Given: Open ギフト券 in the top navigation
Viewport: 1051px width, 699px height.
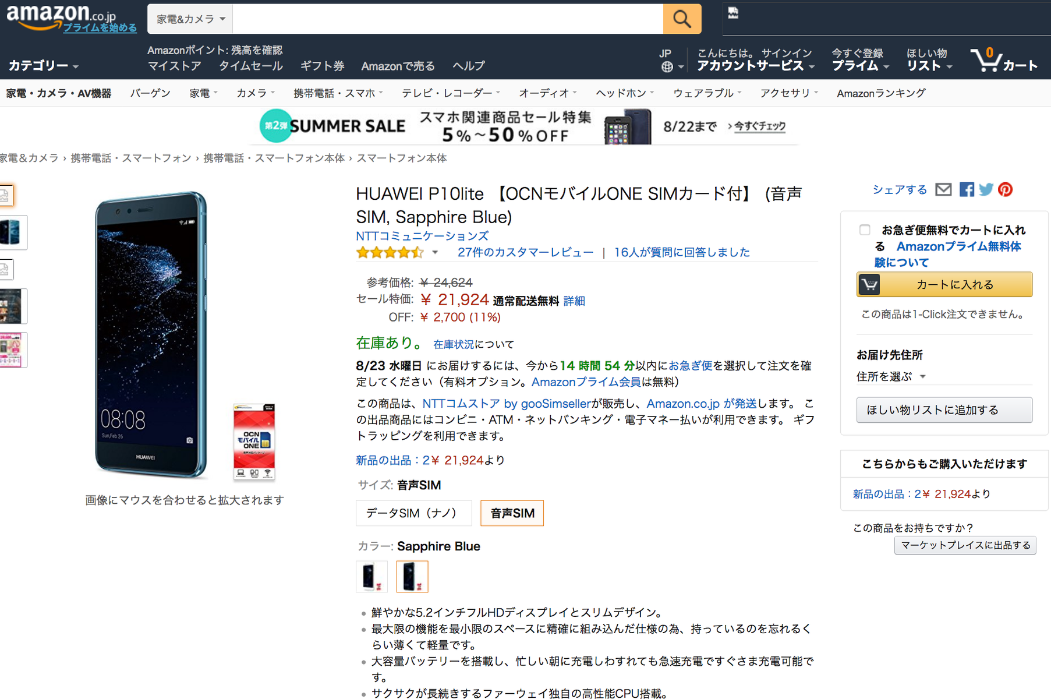Looking at the screenshot, I should coord(322,66).
